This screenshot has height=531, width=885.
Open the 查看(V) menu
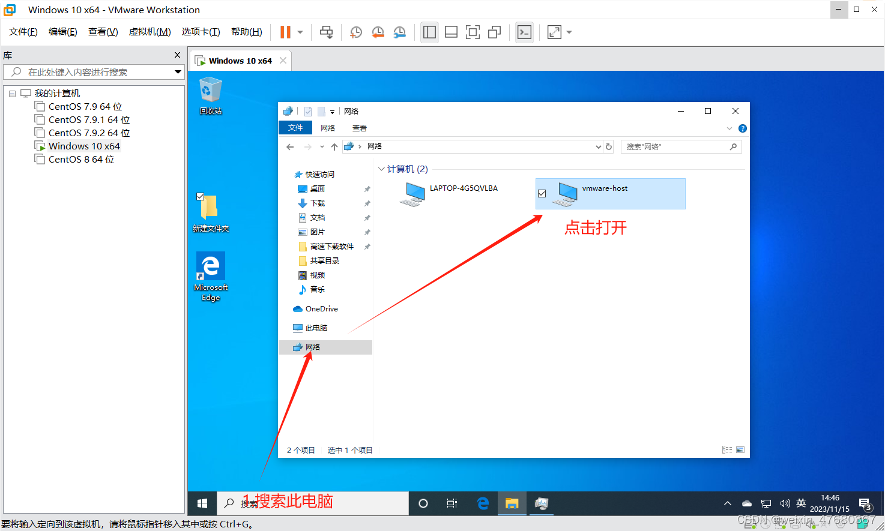pyautogui.click(x=103, y=32)
